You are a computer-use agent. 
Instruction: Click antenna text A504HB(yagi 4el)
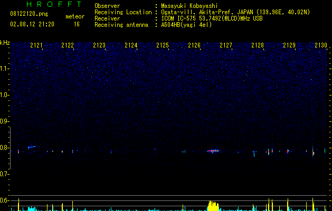click(x=186, y=25)
